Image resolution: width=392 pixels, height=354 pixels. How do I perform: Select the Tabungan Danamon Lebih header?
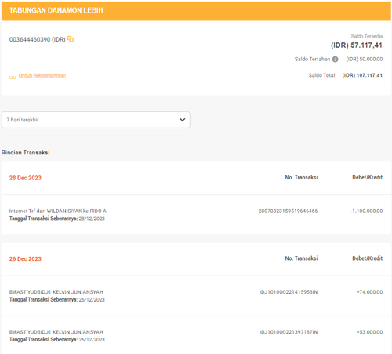(196, 10)
